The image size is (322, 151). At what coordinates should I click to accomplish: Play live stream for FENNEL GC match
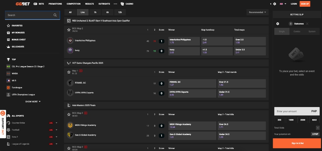[81, 71]
